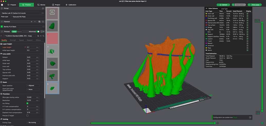The height and width of the screenshot is (126, 266).
Task: Save the process preset
Action: pyautogui.click(x=38, y=36)
